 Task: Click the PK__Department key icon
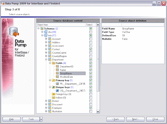pyautogui.click(x=57, y=84)
